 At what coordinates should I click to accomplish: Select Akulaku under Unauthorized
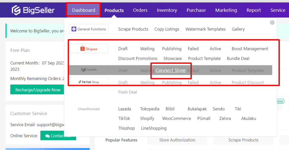tap(249, 118)
